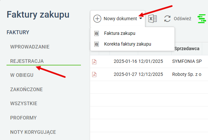Click the Faktury zakupu page title
Image resolution: width=208 pixels, height=140 pixels.
38,15
